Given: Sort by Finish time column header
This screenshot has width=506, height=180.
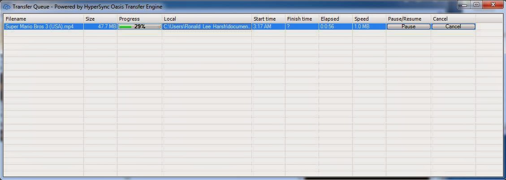Looking at the screenshot, I should point(302,19).
